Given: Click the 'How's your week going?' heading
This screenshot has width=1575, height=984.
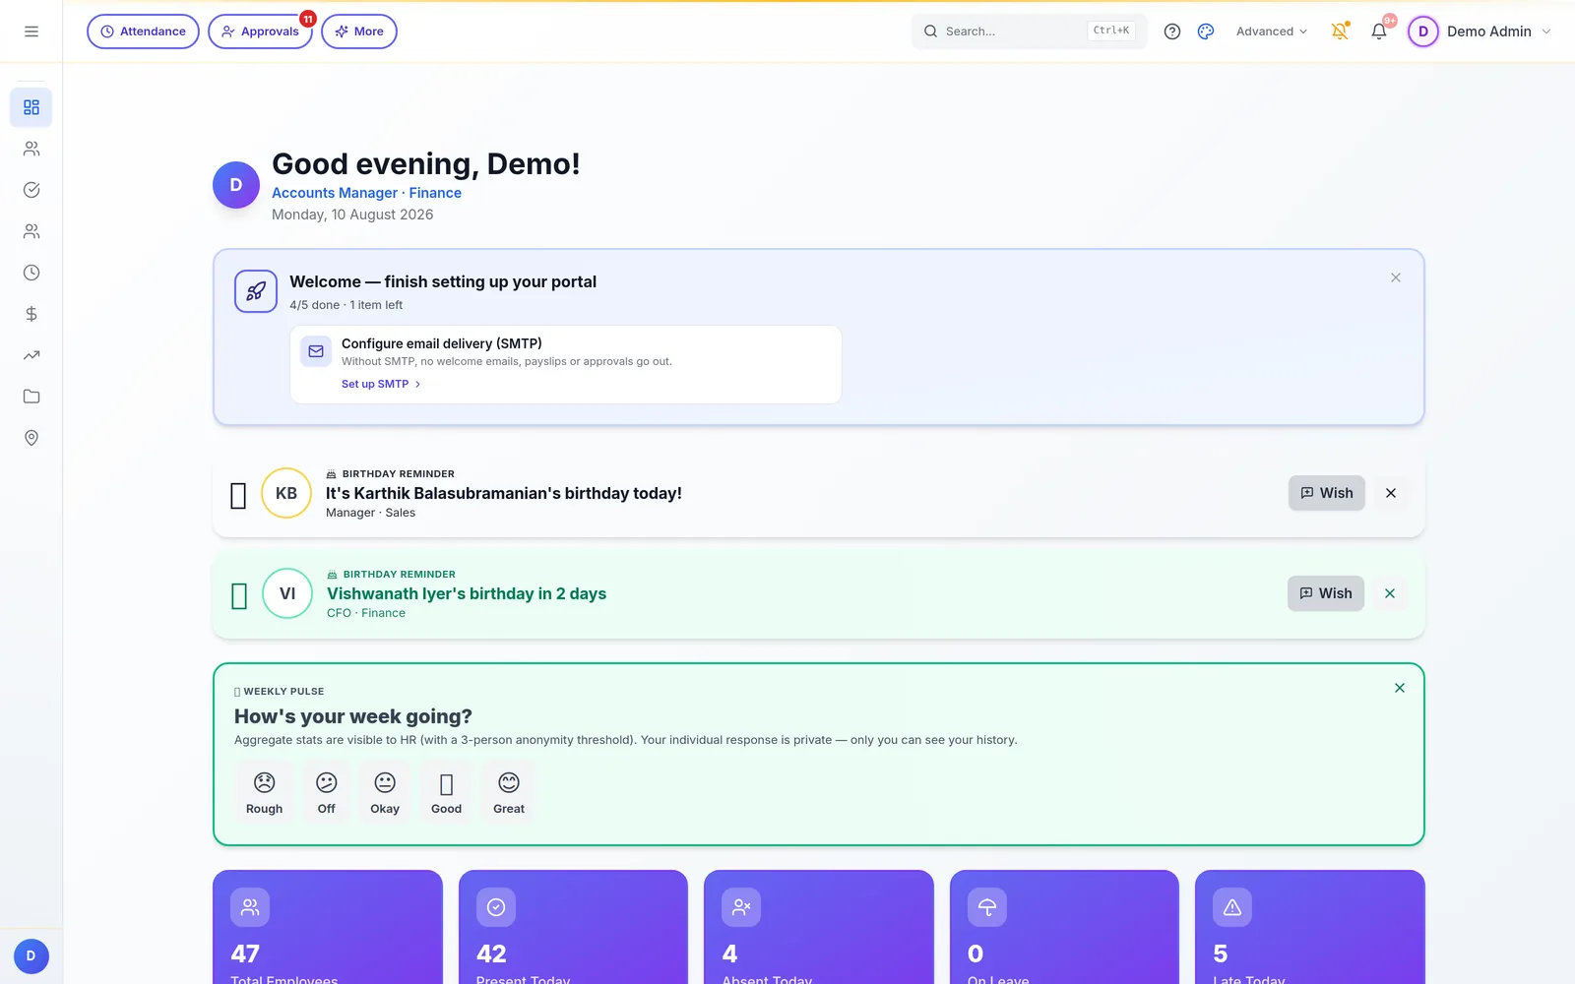Looking at the screenshot, I should pyautogui.click(x=353, y=716).
